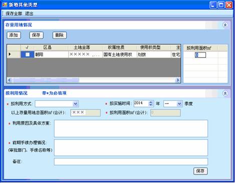
Task: Click the grid's left scroll arrow
Action: pos(10,80)
